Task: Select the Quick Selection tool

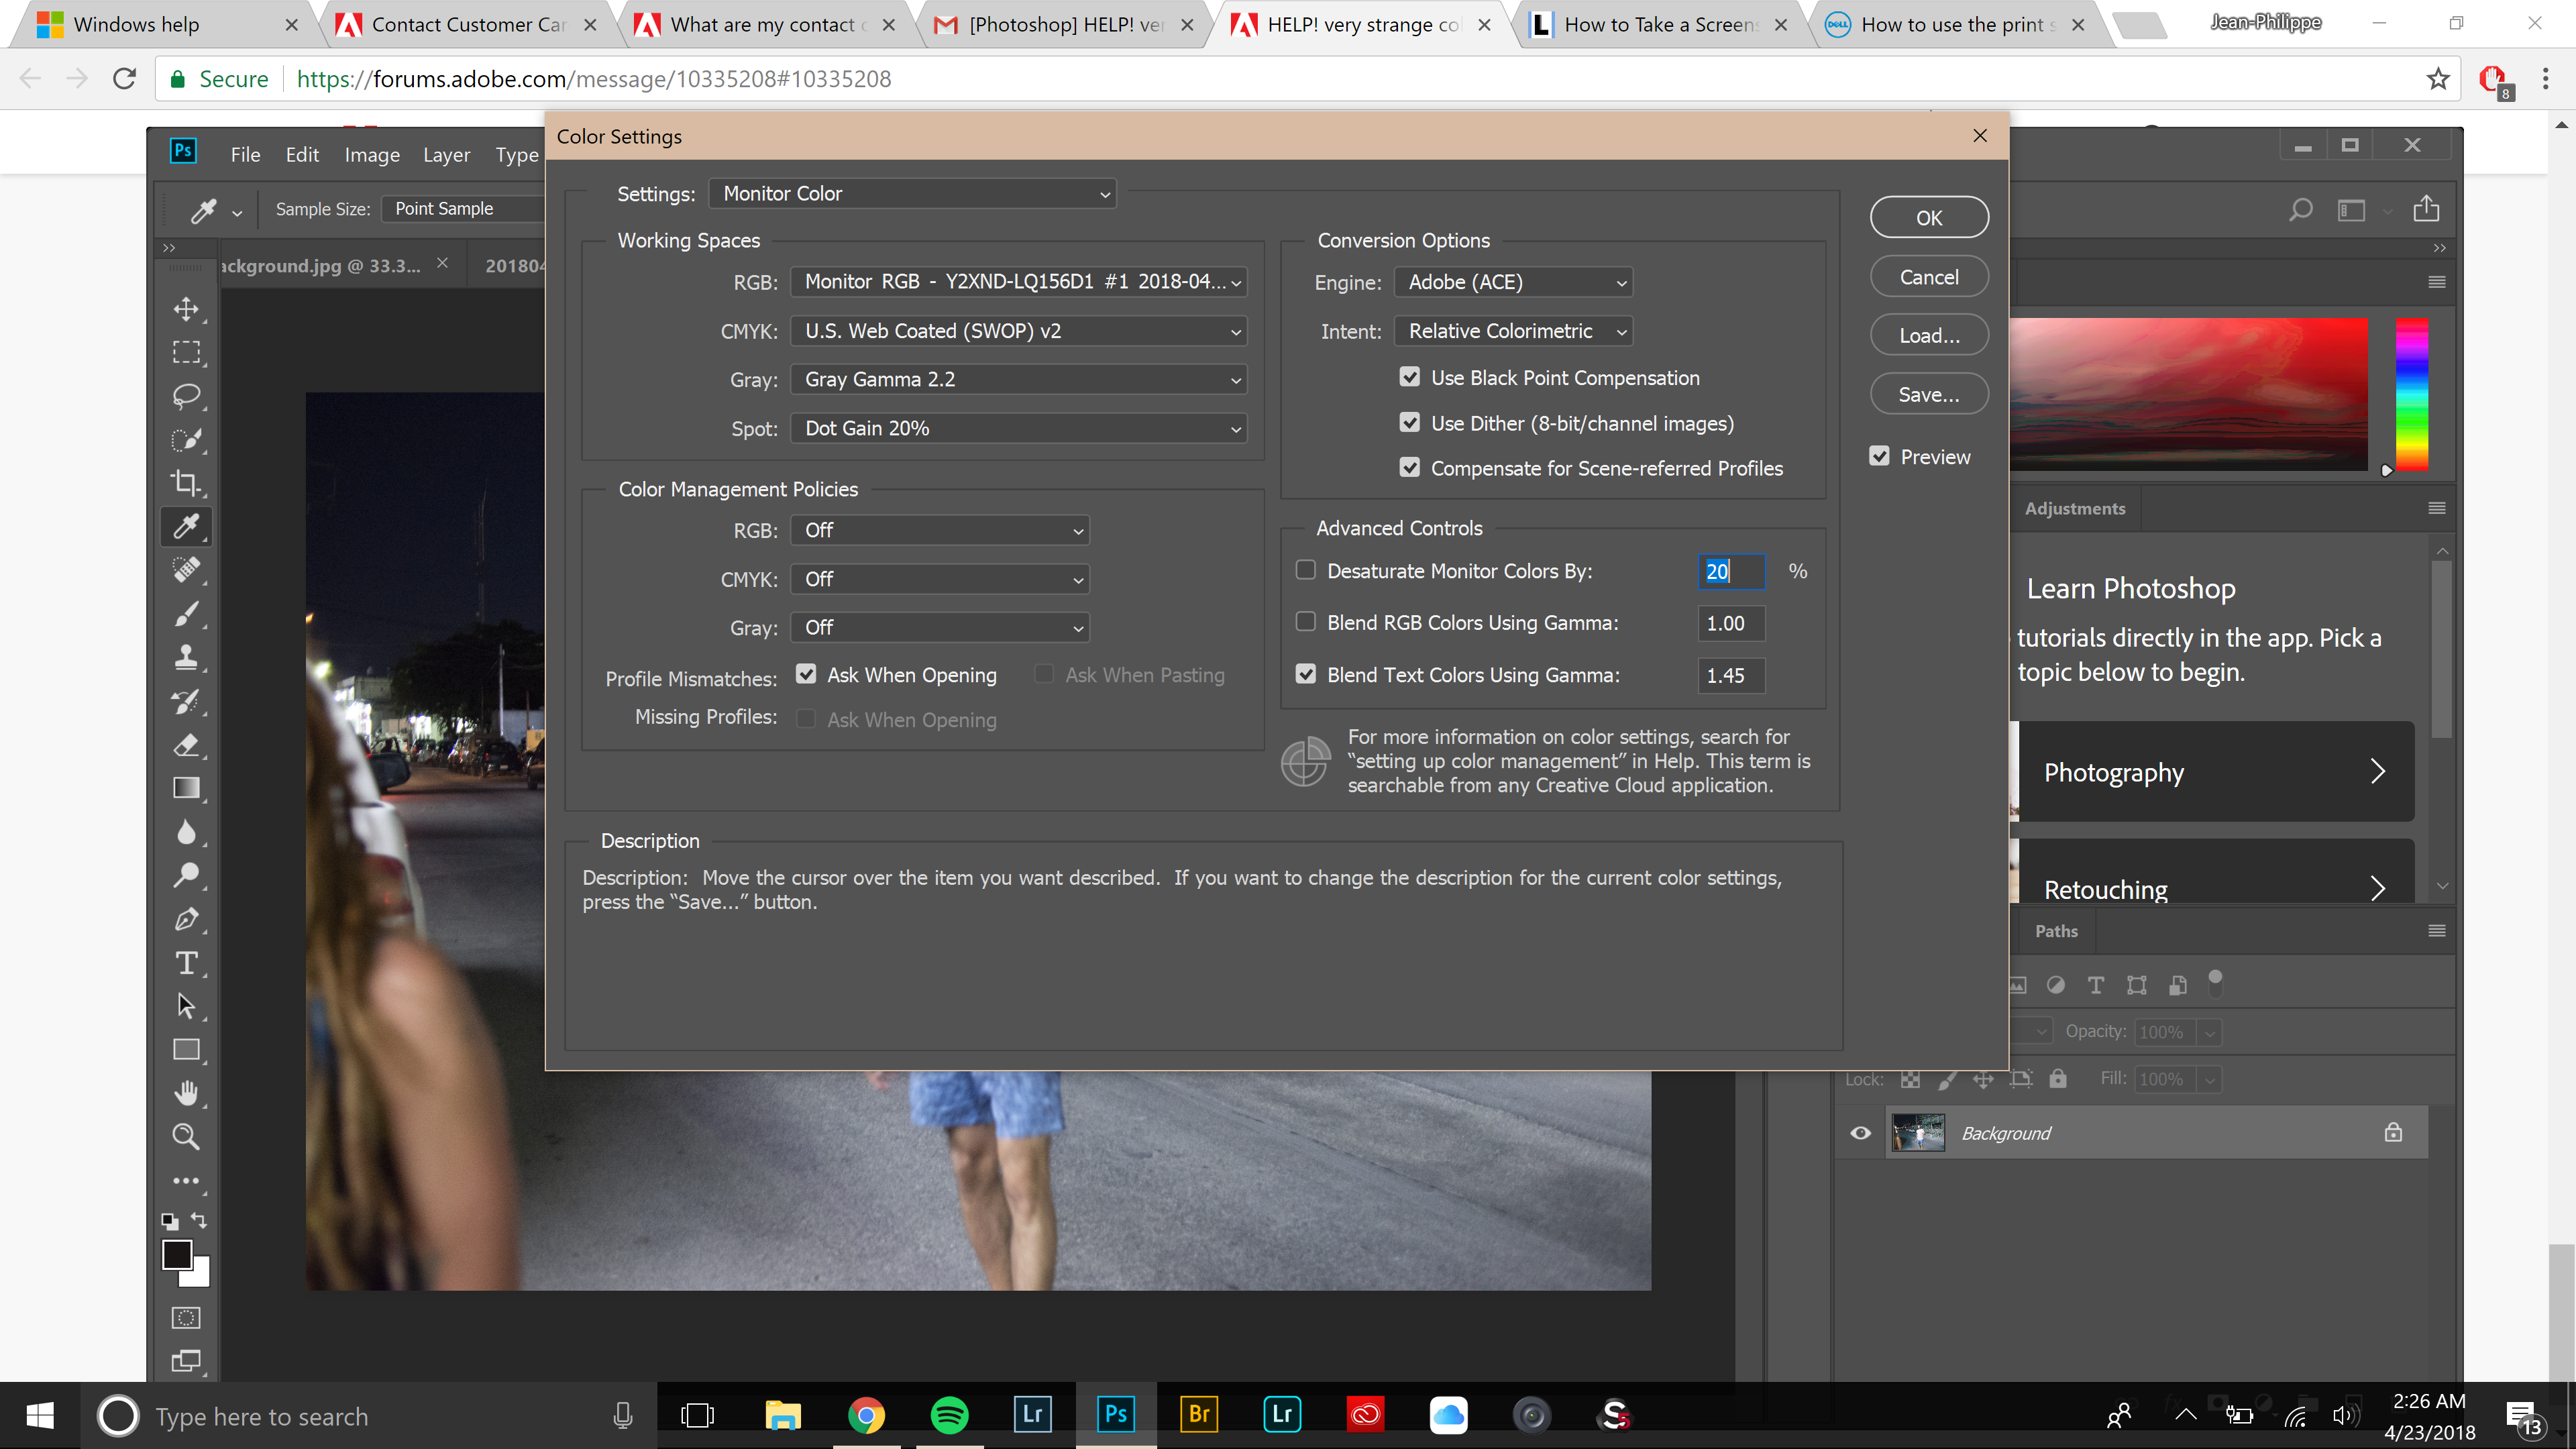Action: coord(186,440)
